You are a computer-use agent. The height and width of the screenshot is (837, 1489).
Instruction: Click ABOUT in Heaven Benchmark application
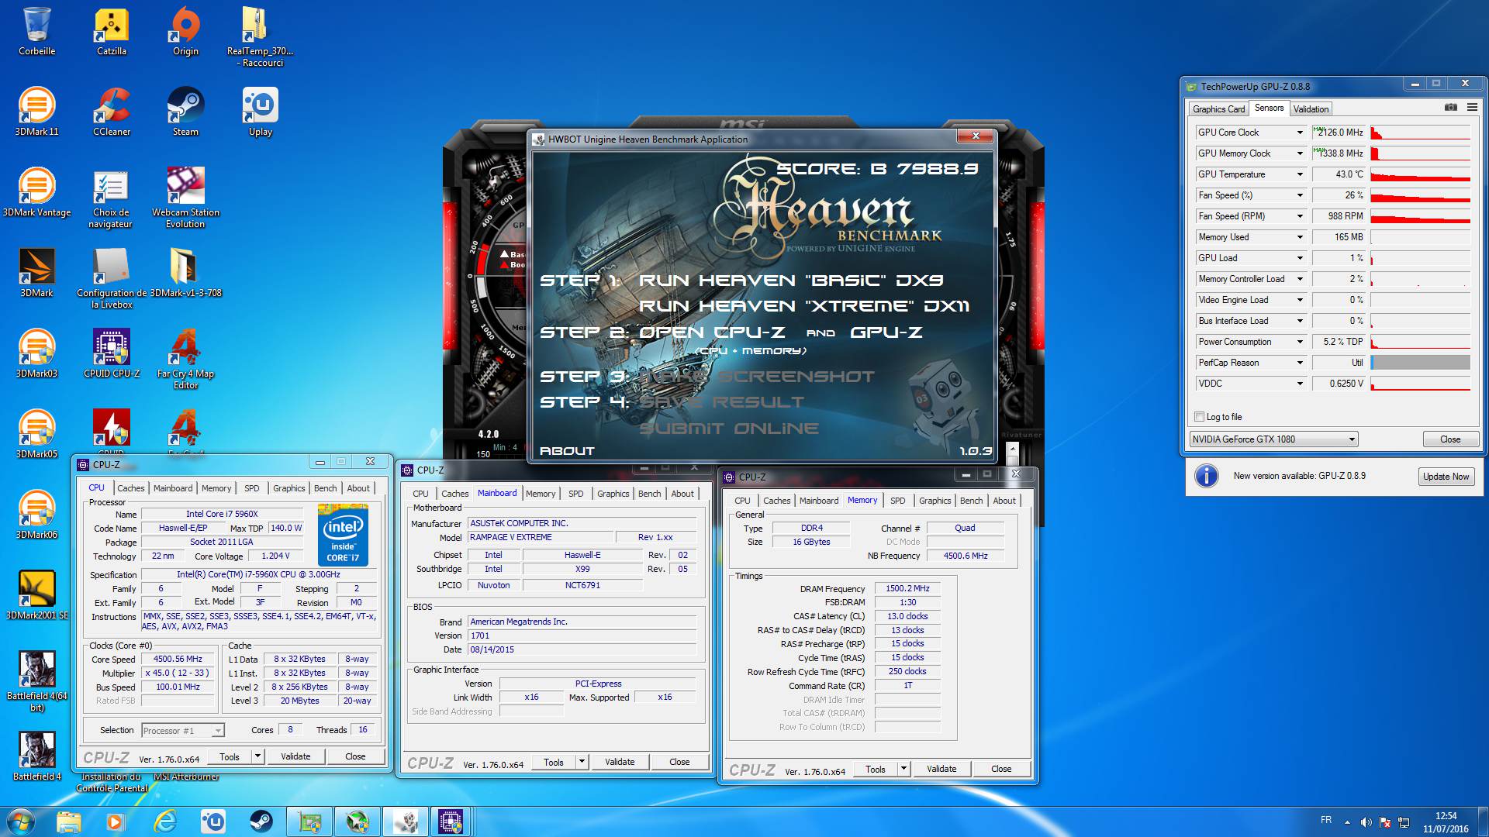567,451
